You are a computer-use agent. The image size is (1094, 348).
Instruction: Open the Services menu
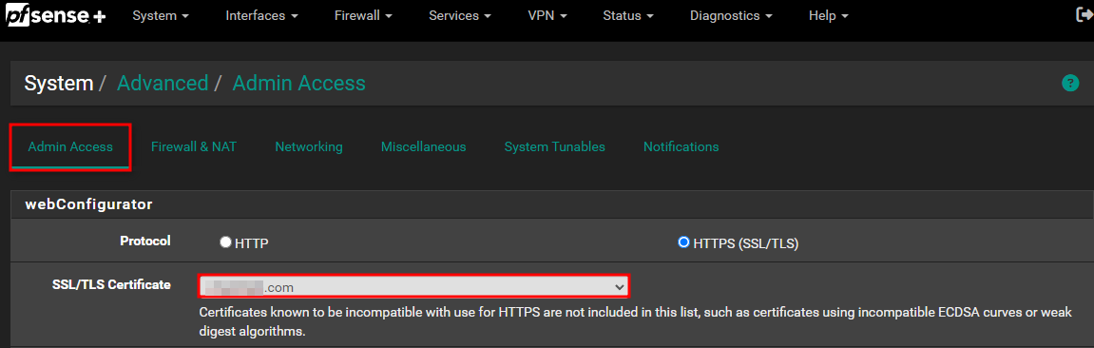[x=460, y=15]
